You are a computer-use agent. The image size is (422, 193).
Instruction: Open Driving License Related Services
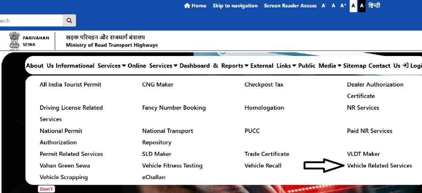tap(71, 114)
